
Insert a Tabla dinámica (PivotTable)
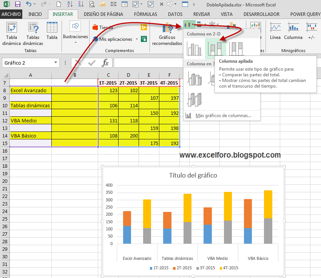pos(11,34)
